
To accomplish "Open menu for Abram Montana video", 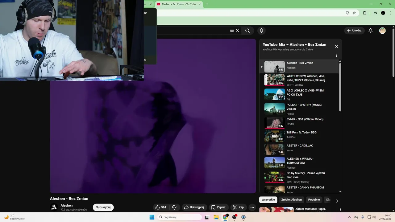I will pyautogui.click(x=340, y=209).
